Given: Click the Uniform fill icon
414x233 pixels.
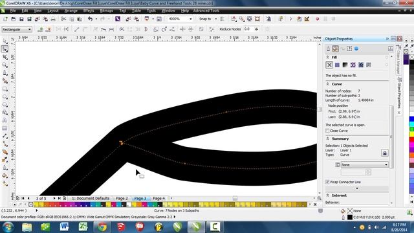Looking at the screenshot, I should click(x=337, y=65).
